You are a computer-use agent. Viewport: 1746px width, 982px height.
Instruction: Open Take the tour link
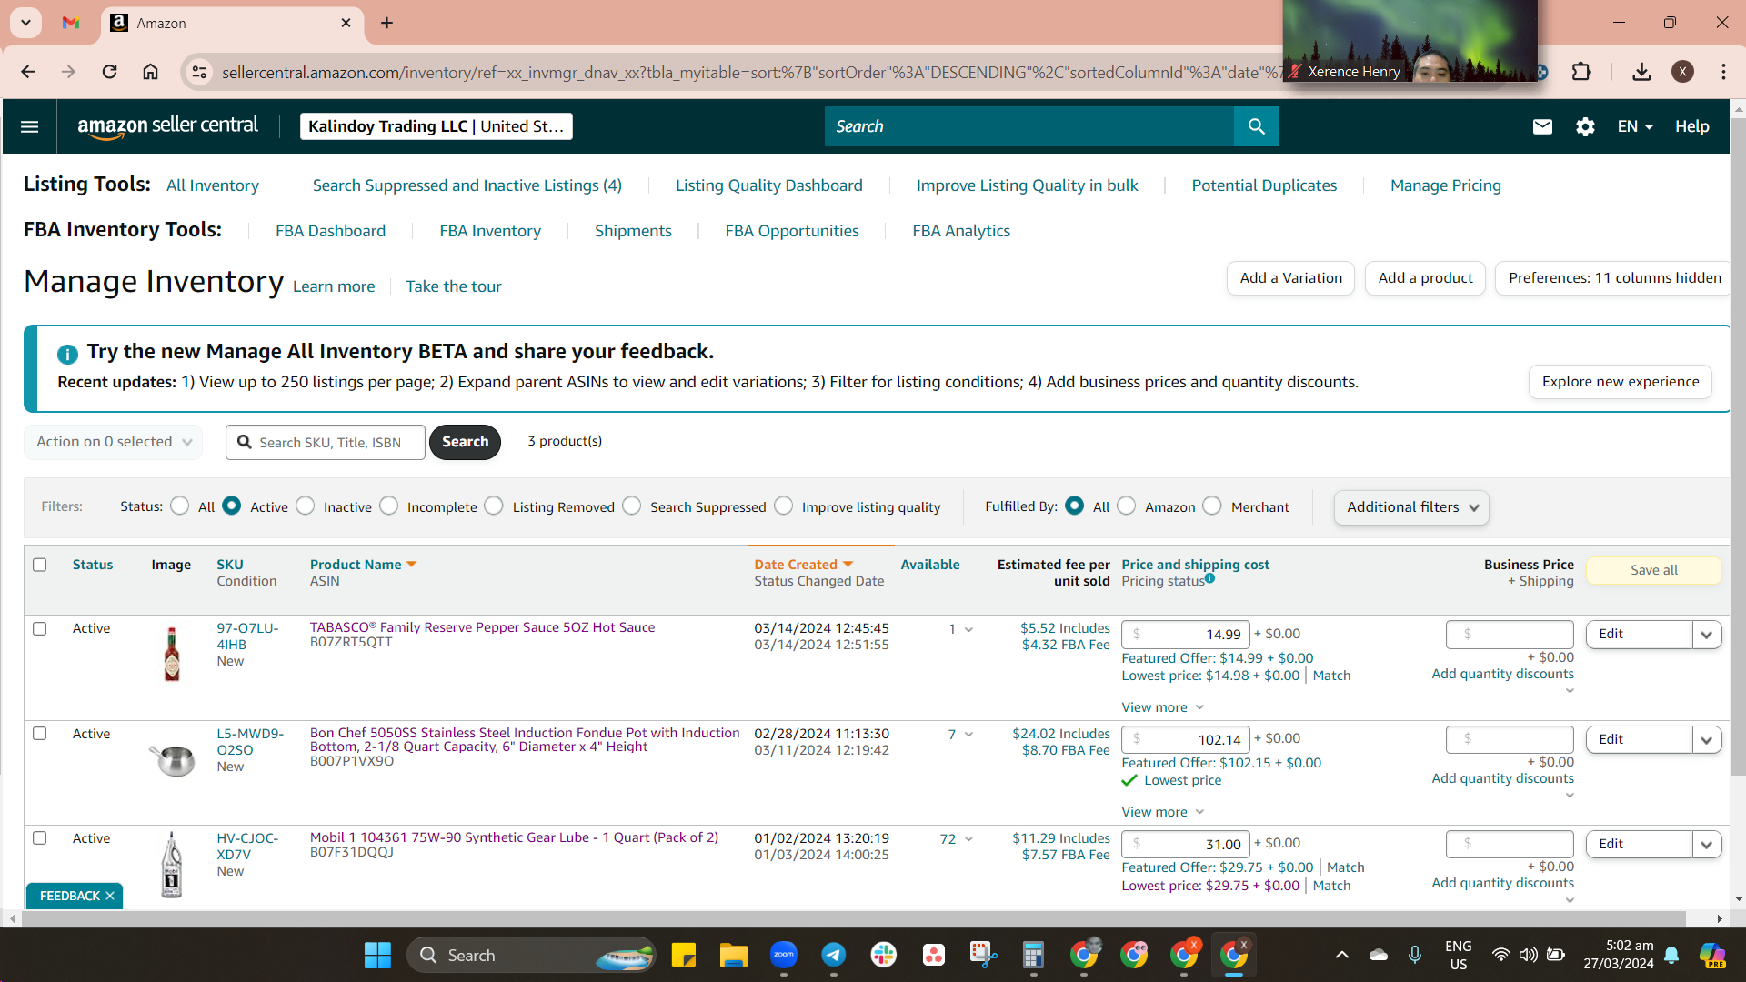(453, 286)
